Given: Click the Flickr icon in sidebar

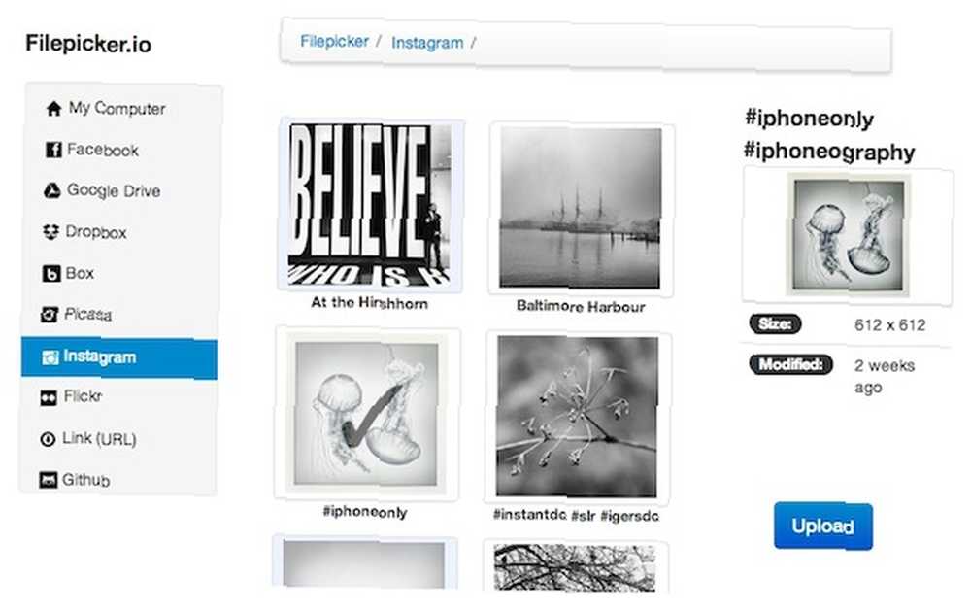Looking at the screenshot, I should (49, 397).
